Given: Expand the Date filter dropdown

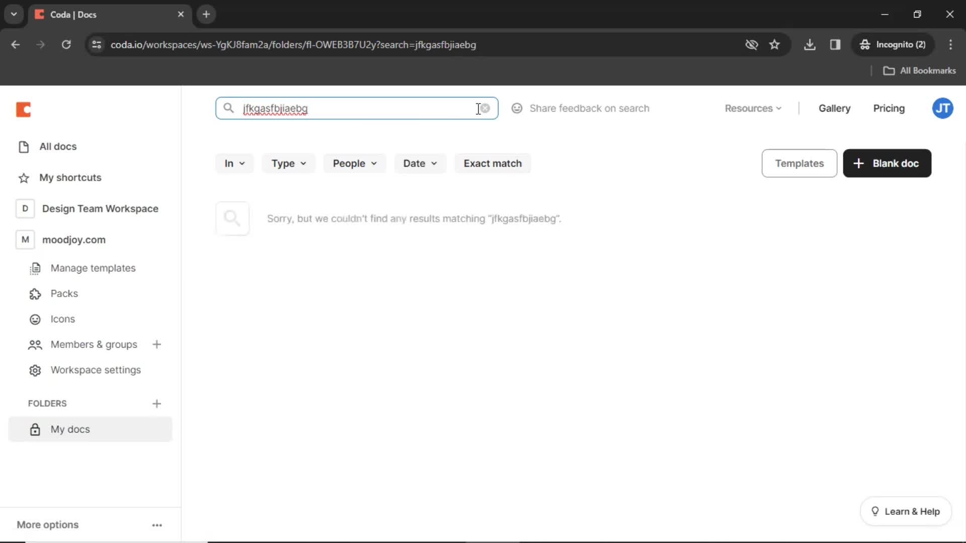Looking at the screenshot, I should [x=421, y=163].
